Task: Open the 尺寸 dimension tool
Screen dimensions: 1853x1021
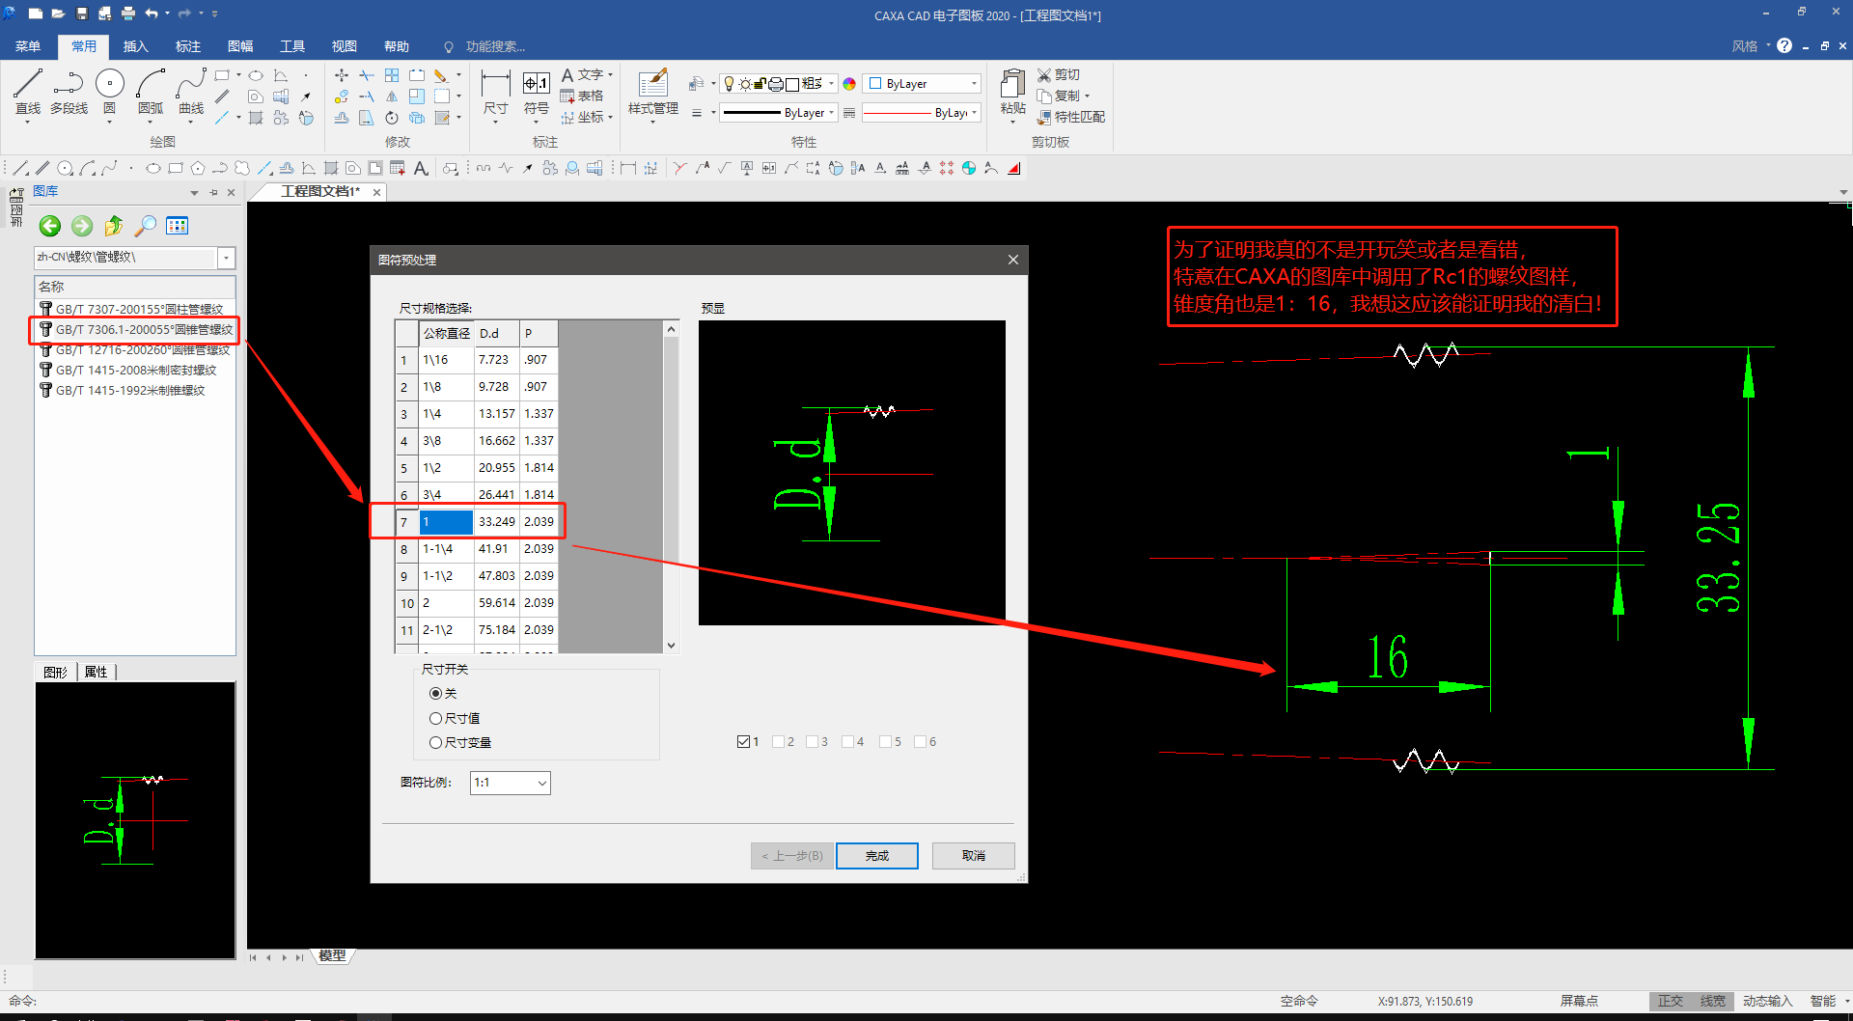Action: [495, 93]
